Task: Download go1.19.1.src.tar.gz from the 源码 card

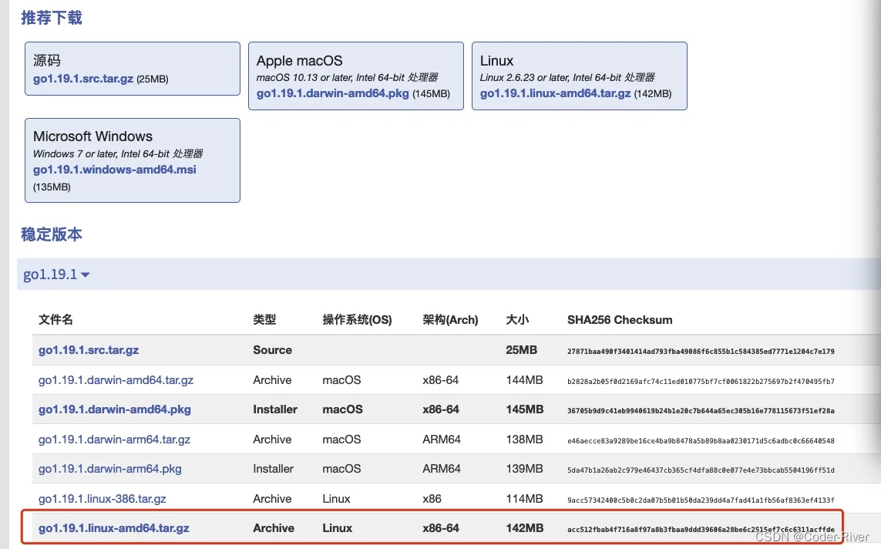Action: click(83, 79)
